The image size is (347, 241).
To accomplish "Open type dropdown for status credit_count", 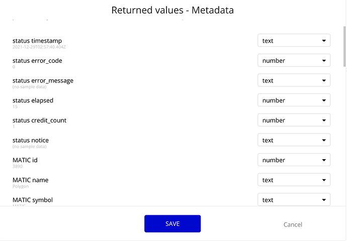I will coord(294,120).
